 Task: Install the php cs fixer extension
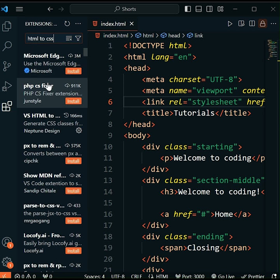pos(73,101)
